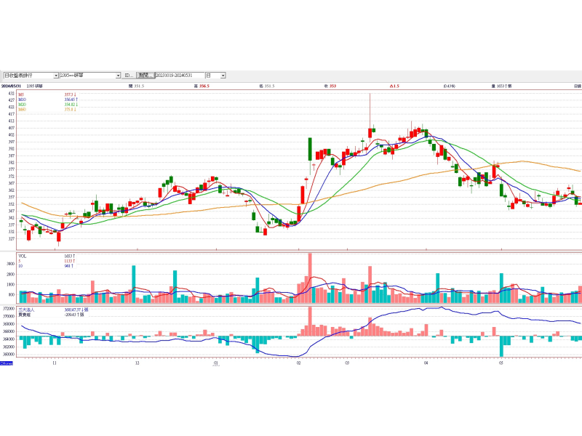Click the 03 month marker on time axis

tap(347, 363)
